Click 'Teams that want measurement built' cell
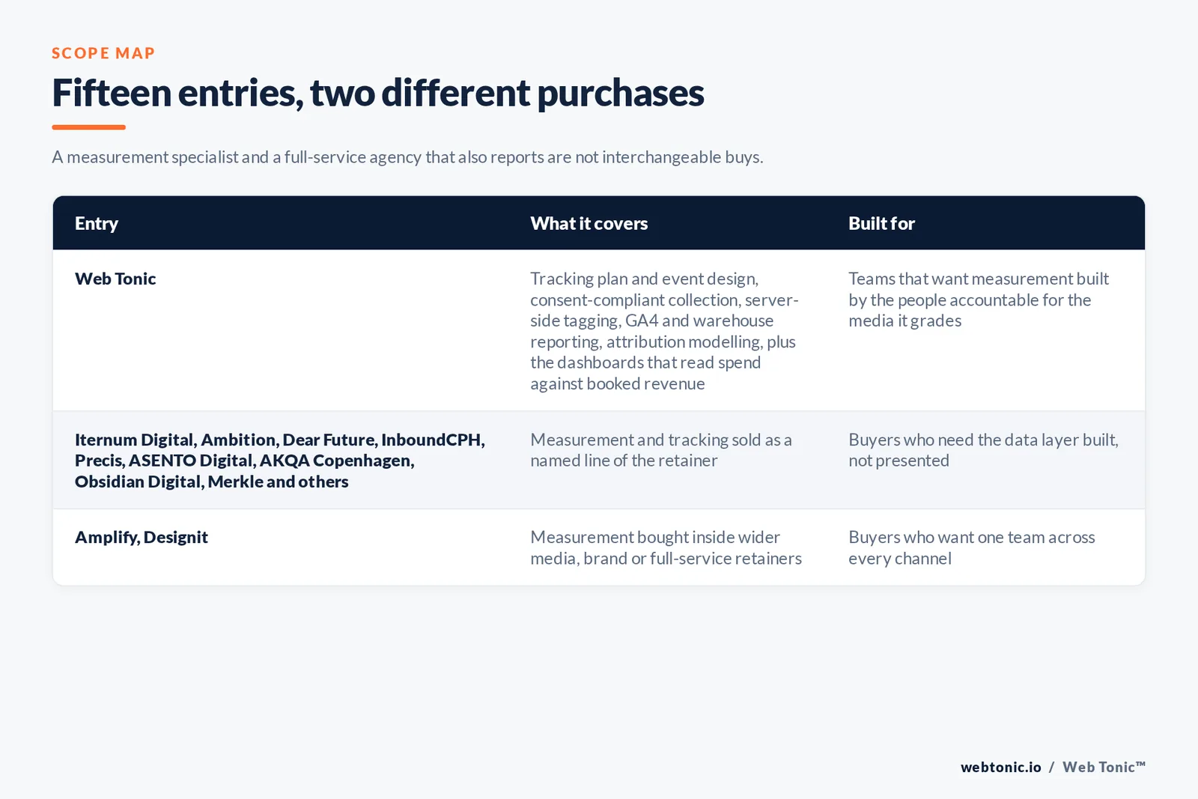The image size is (1198, 799). pyautogui.click(x=979, y=300)
